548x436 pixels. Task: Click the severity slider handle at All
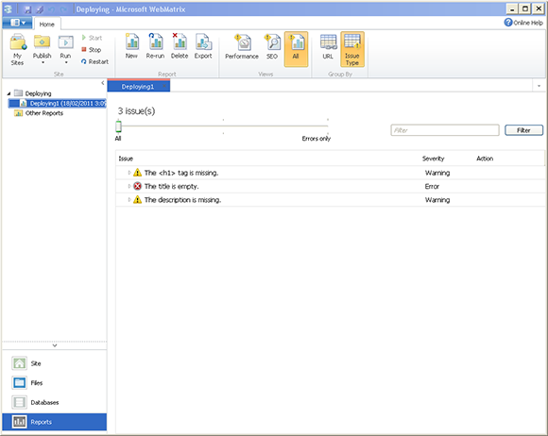point(118,126)
